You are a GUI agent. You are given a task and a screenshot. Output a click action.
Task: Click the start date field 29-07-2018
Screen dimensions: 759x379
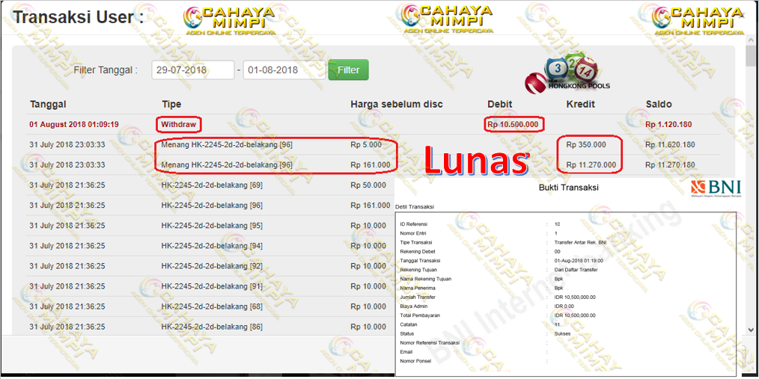(193, 70)
